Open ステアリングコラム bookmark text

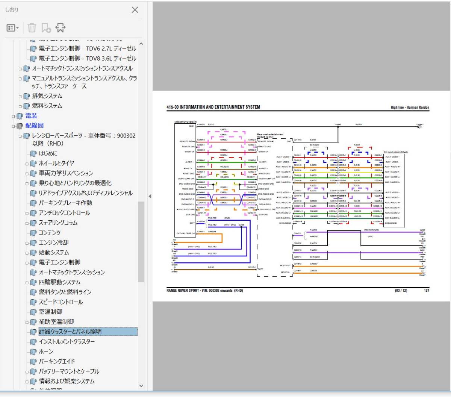58,223
